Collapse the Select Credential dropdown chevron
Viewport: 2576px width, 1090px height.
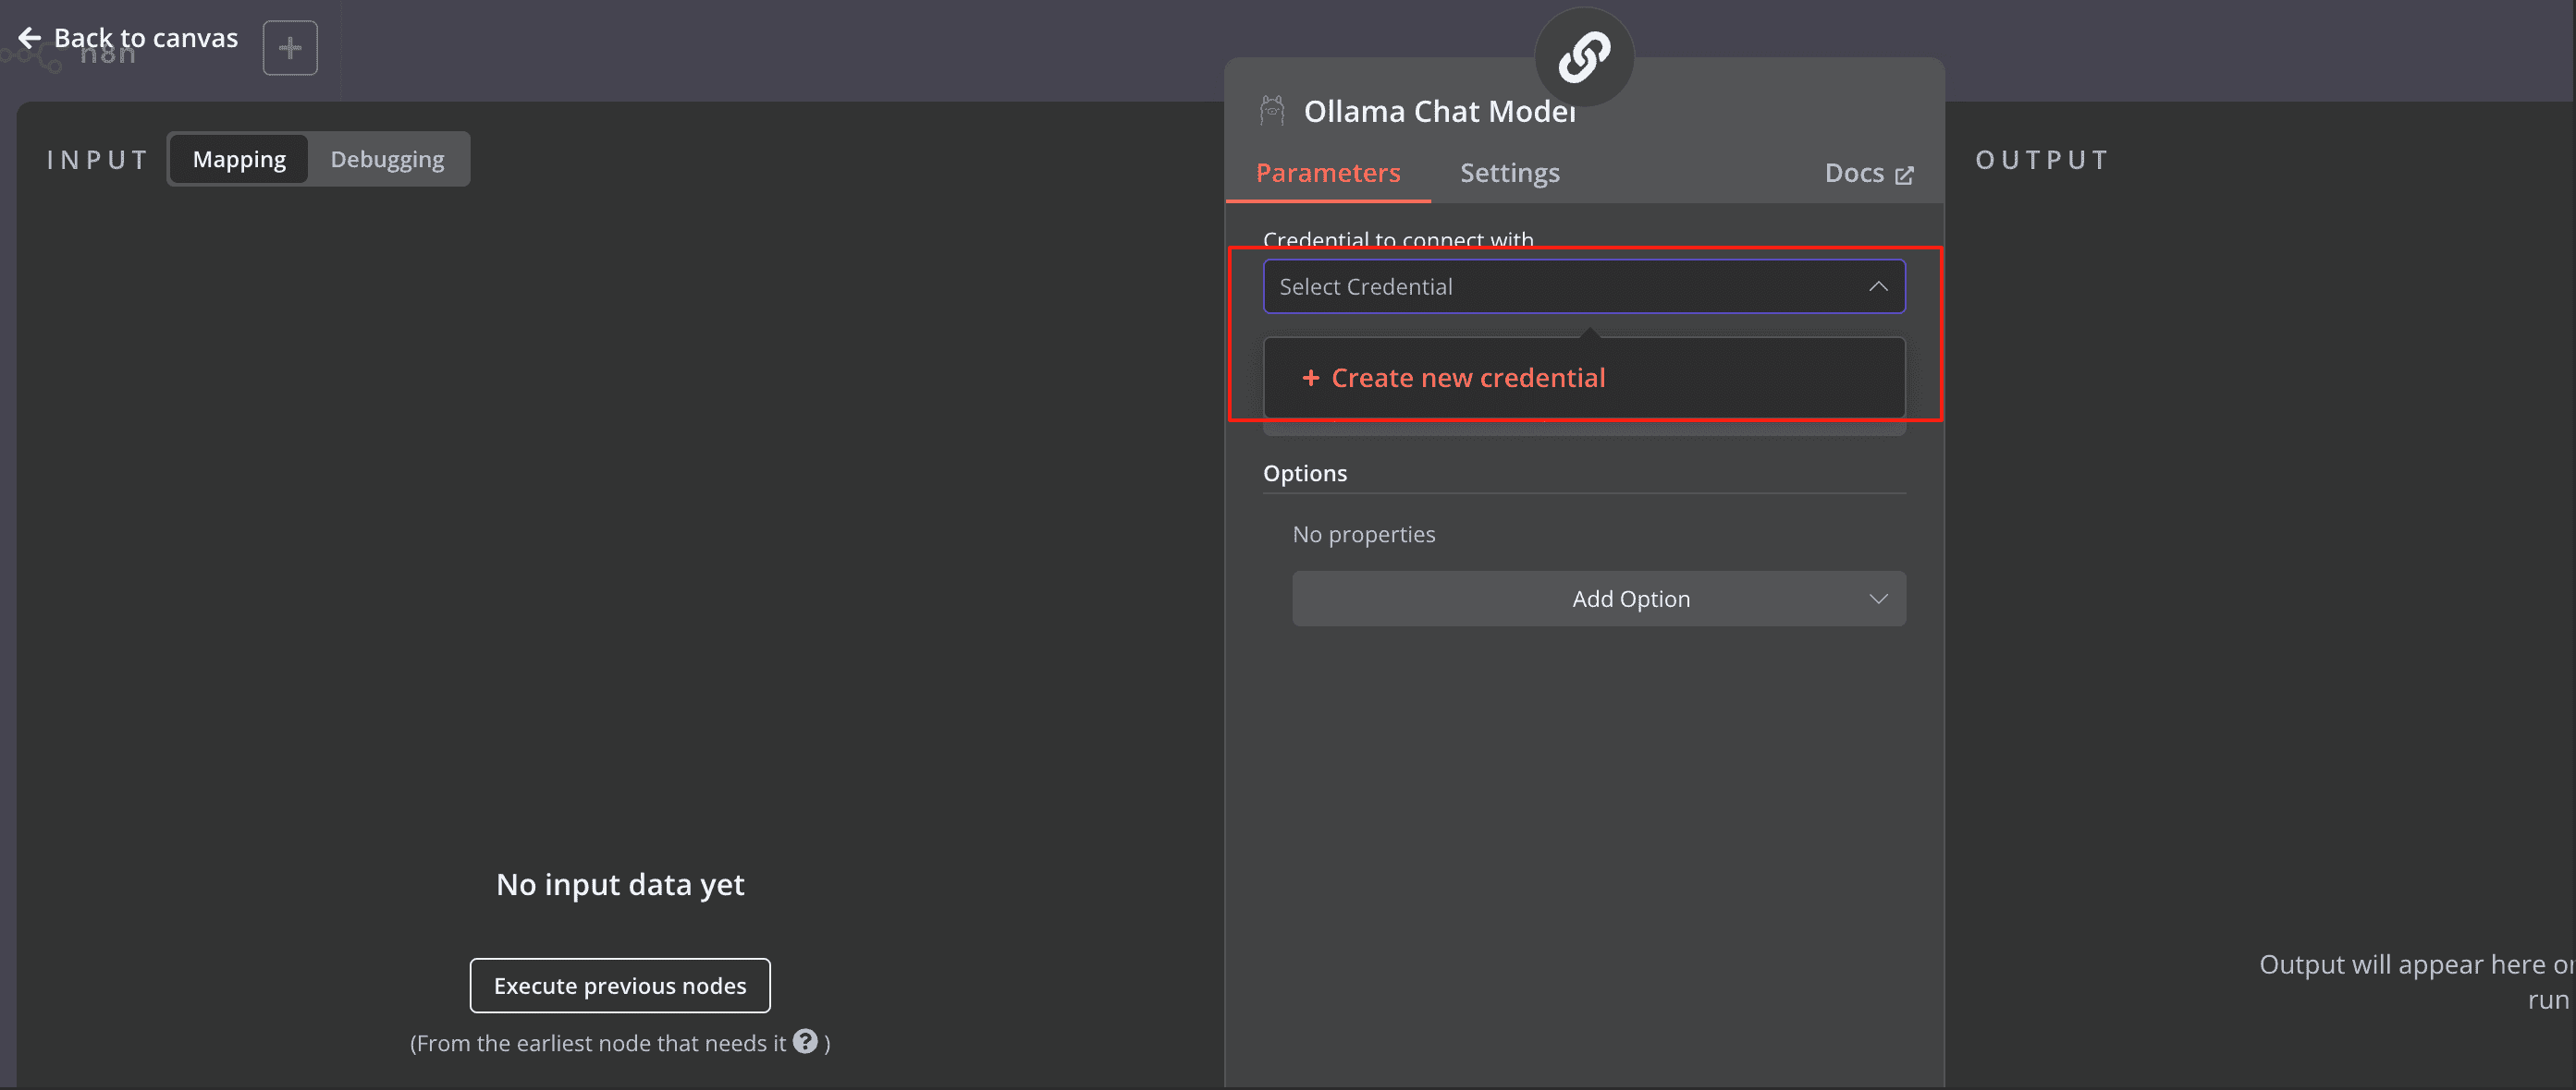pyautogui.click(x=1878, y=286)
